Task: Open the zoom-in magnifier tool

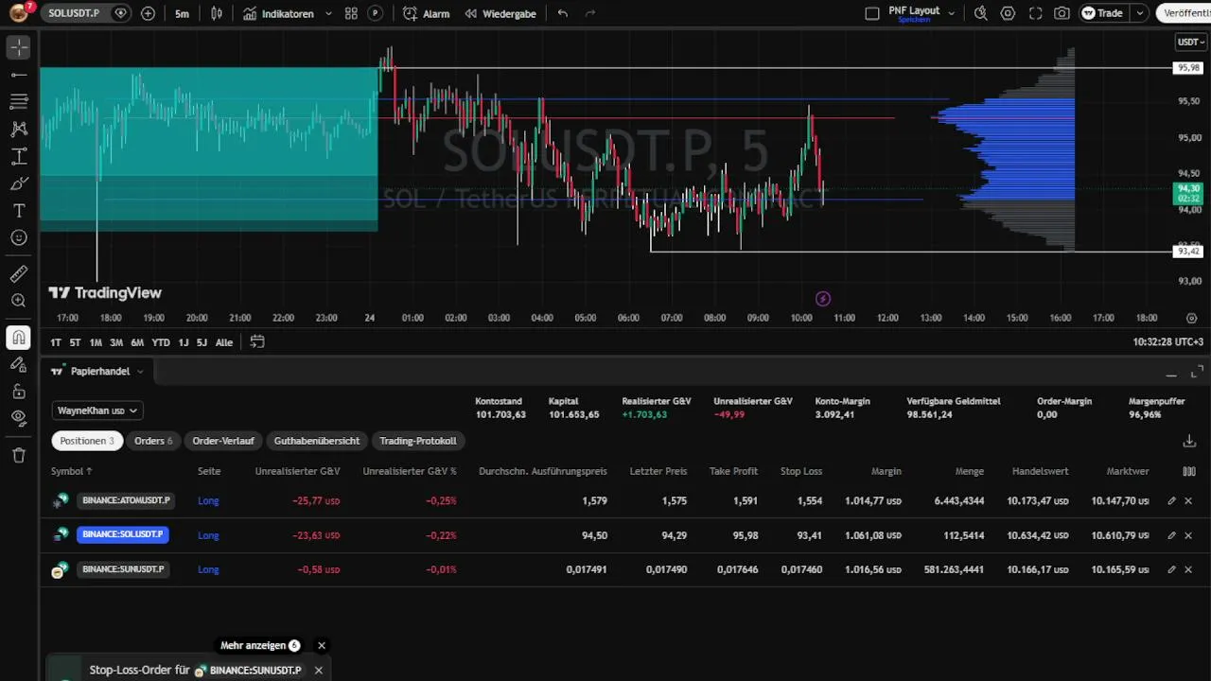Action: [19, 301]
